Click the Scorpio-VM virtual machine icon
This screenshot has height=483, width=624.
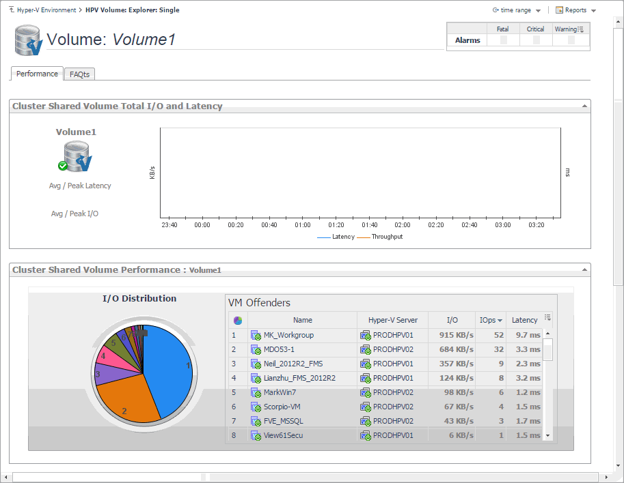[256, 407]
